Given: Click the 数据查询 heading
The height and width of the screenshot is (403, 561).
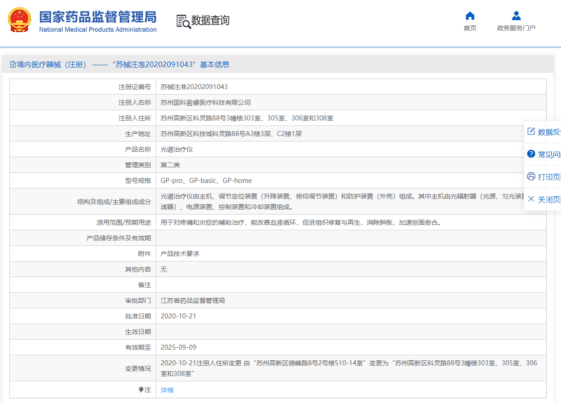Looking at the screenshot, I should 210,21.
